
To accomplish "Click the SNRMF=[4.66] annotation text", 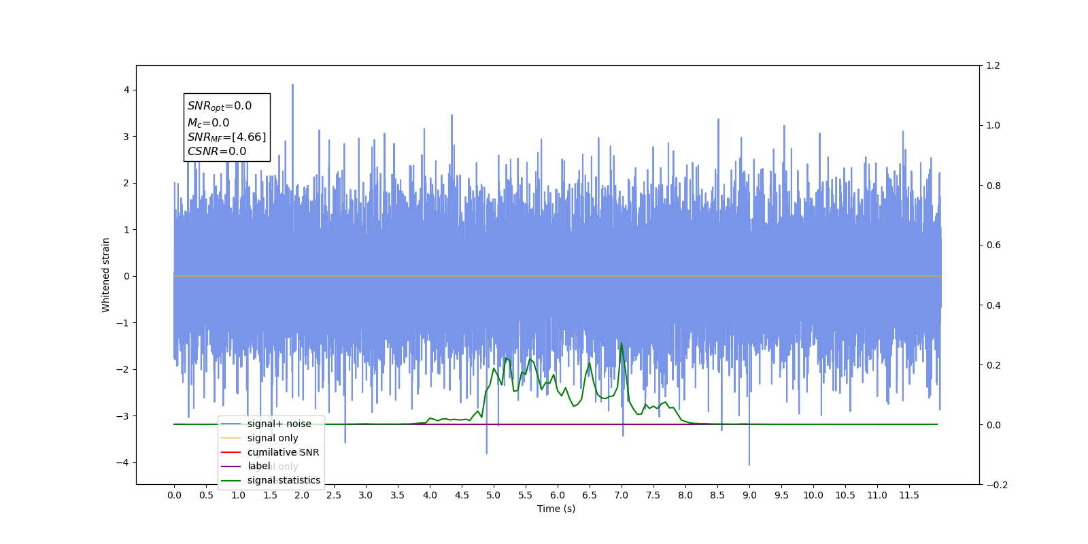I will pyautogui.click(x=227, y=137).
